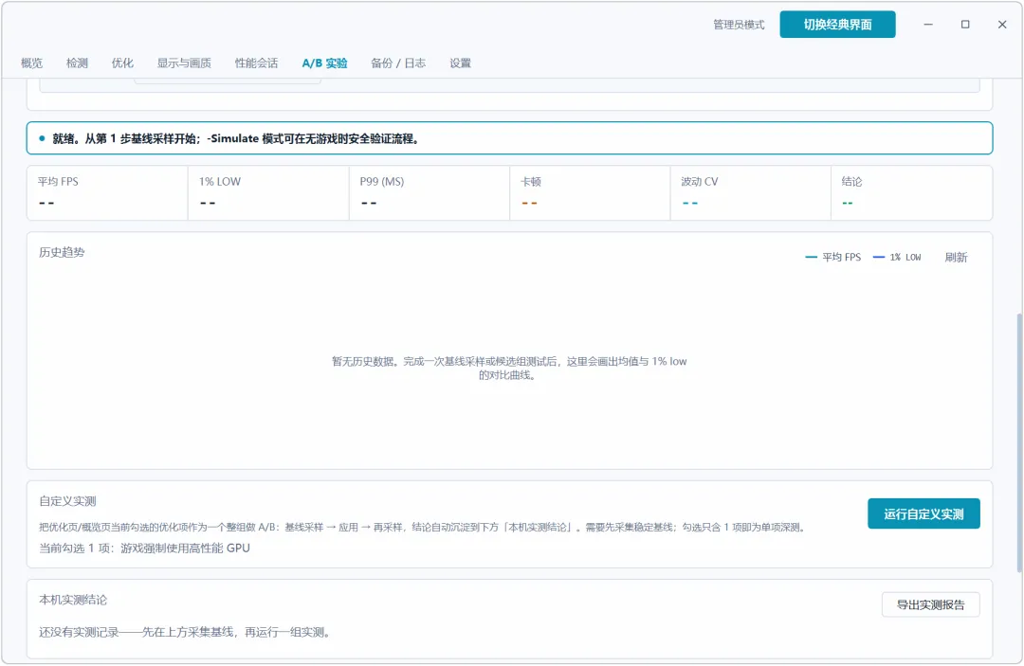Select the P99 (MS) metric card
The height and width of the screenshot is (666, 1024).
[430, 193]
